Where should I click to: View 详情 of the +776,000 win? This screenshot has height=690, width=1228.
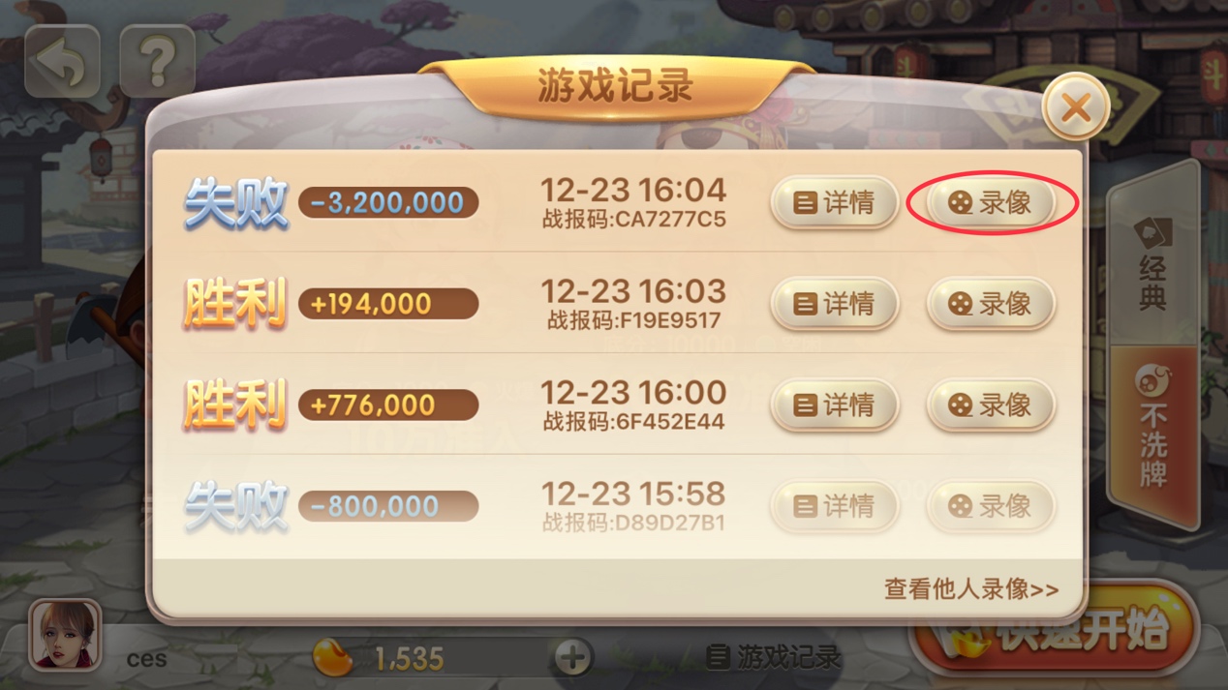[x=834, y=405]
